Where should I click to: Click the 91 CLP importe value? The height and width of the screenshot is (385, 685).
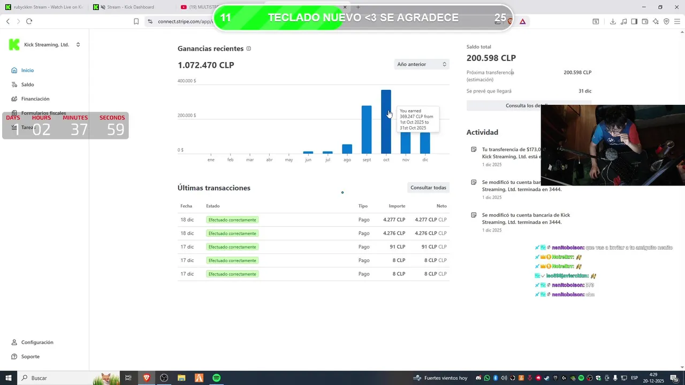tap(398, 247)
